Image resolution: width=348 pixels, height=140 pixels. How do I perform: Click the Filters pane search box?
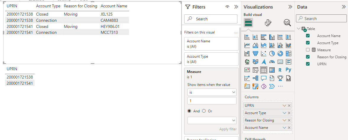211,19
